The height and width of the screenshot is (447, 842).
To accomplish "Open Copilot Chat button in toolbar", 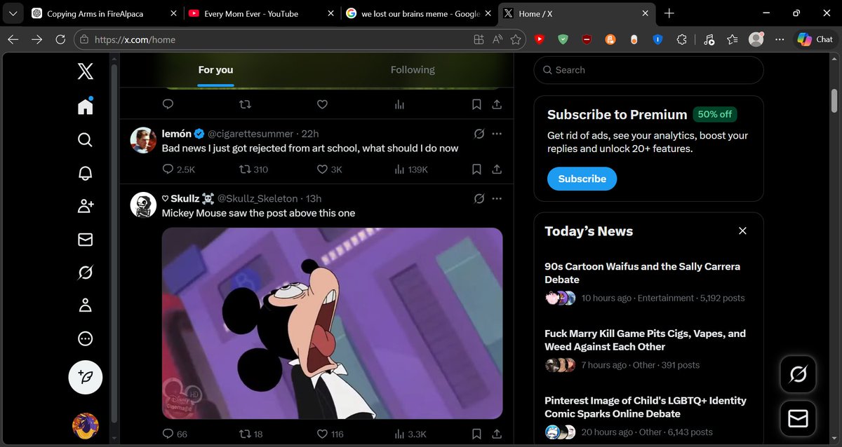I will click(x=815, y=40).
